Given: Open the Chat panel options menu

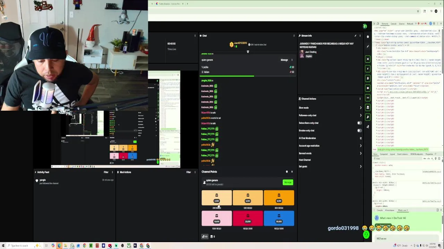Looking at the screenshot, I should tap(294, 36).
